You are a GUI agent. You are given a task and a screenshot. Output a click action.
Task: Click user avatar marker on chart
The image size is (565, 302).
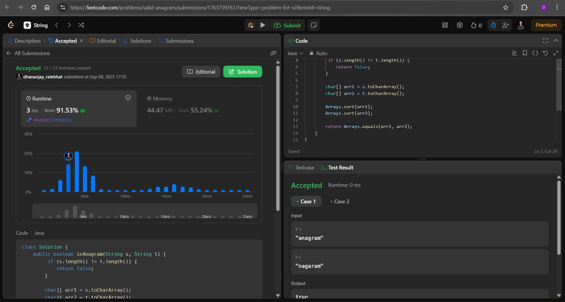[x=69, y=156]
